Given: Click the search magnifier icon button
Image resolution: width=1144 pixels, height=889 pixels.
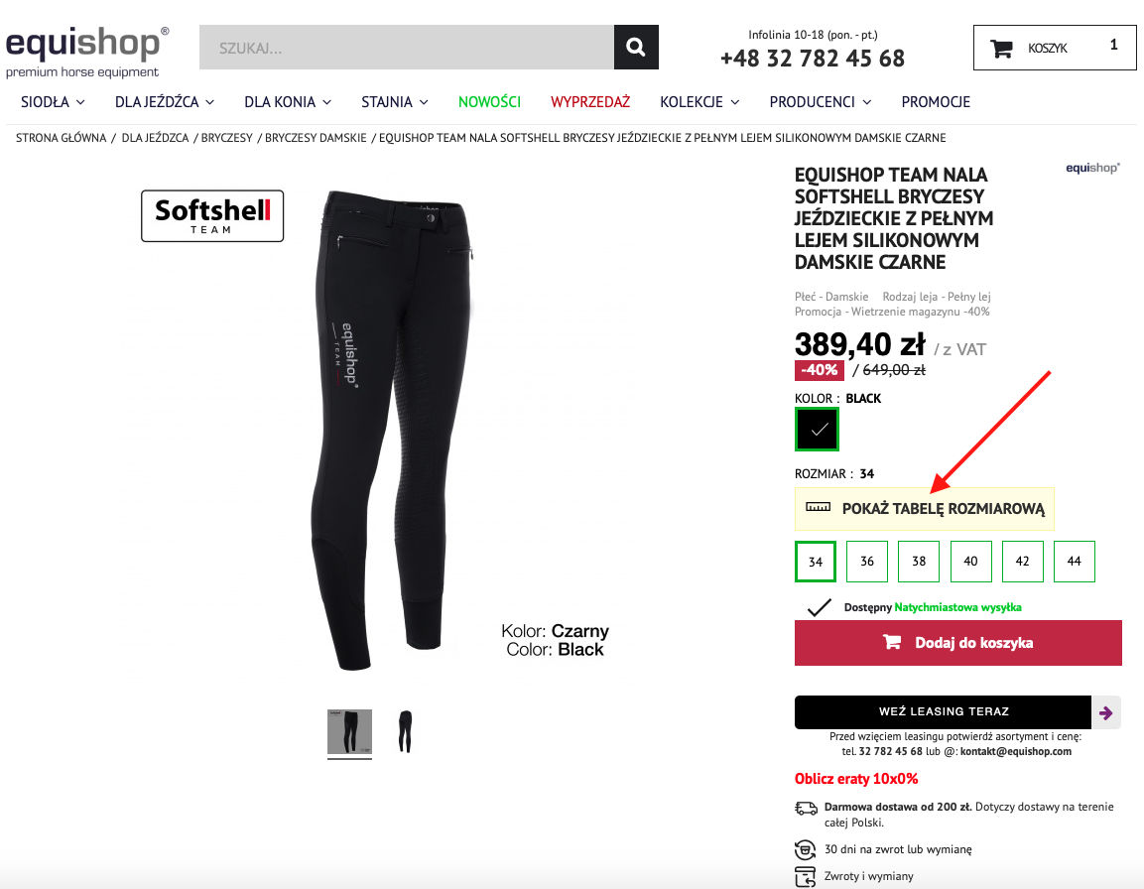Looking at the screenshot, I should tap(636, 48).
